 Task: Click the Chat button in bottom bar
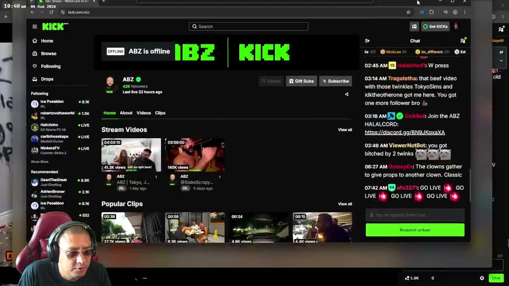click(496, 278)
